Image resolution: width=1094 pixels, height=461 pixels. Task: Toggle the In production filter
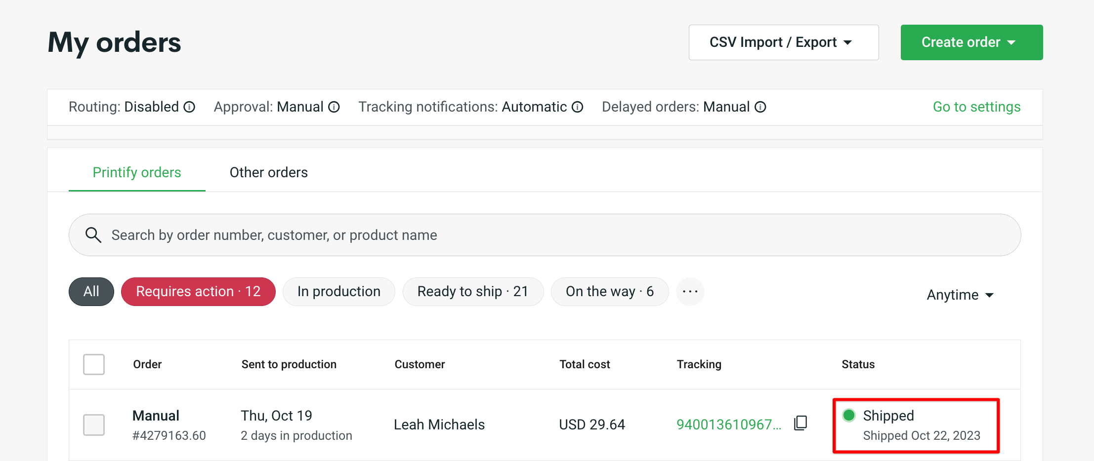(x=338, y=291)
